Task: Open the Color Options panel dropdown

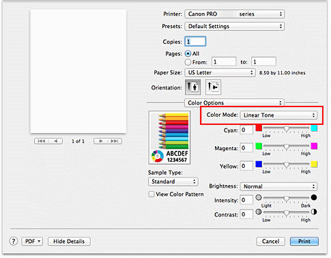Action: pyautogui.click(x=234, y=102)
